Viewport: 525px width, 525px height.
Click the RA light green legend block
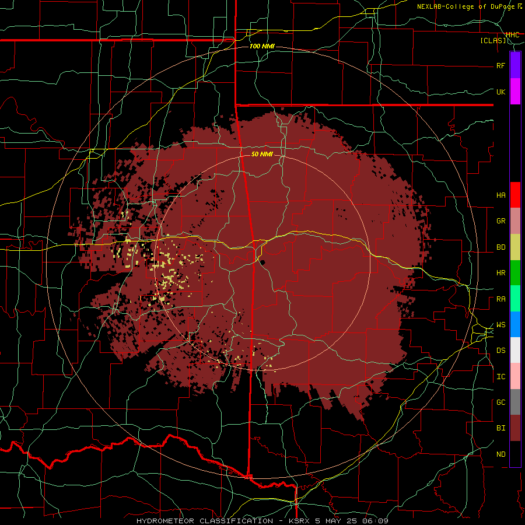tap(515, 299)
